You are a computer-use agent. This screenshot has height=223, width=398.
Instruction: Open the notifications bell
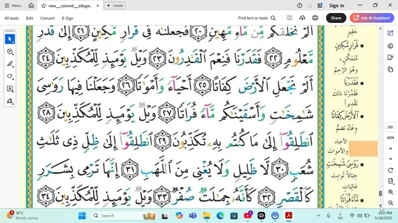coord(310,6)
